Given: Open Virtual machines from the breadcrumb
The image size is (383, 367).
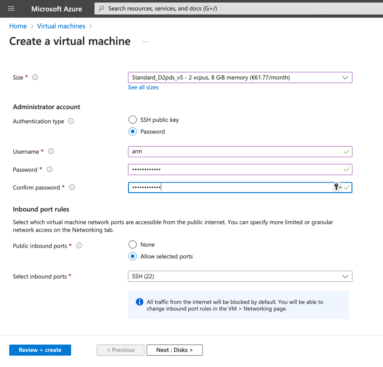Looking at the screenshot, I should [61, 26].
